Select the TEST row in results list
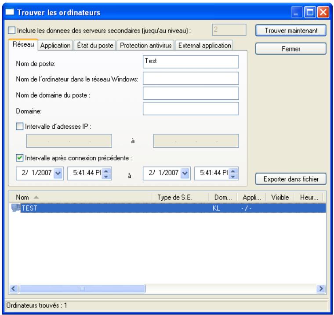334x315 pixels. pos(168,208)
